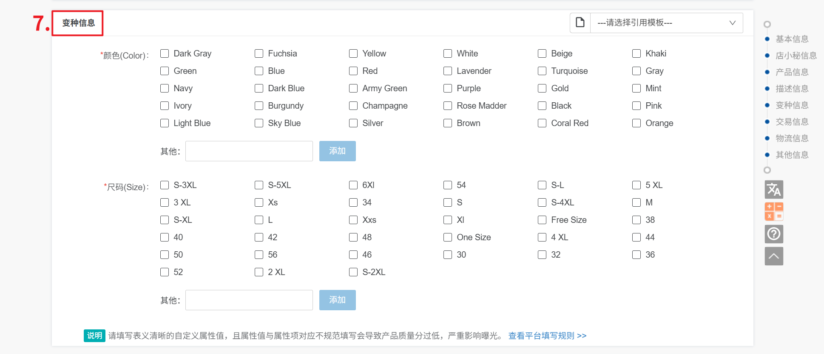The width and height of the screenshot is (824, 354).
Task: Click the translate icon in right sidebar
Action: 774,190
